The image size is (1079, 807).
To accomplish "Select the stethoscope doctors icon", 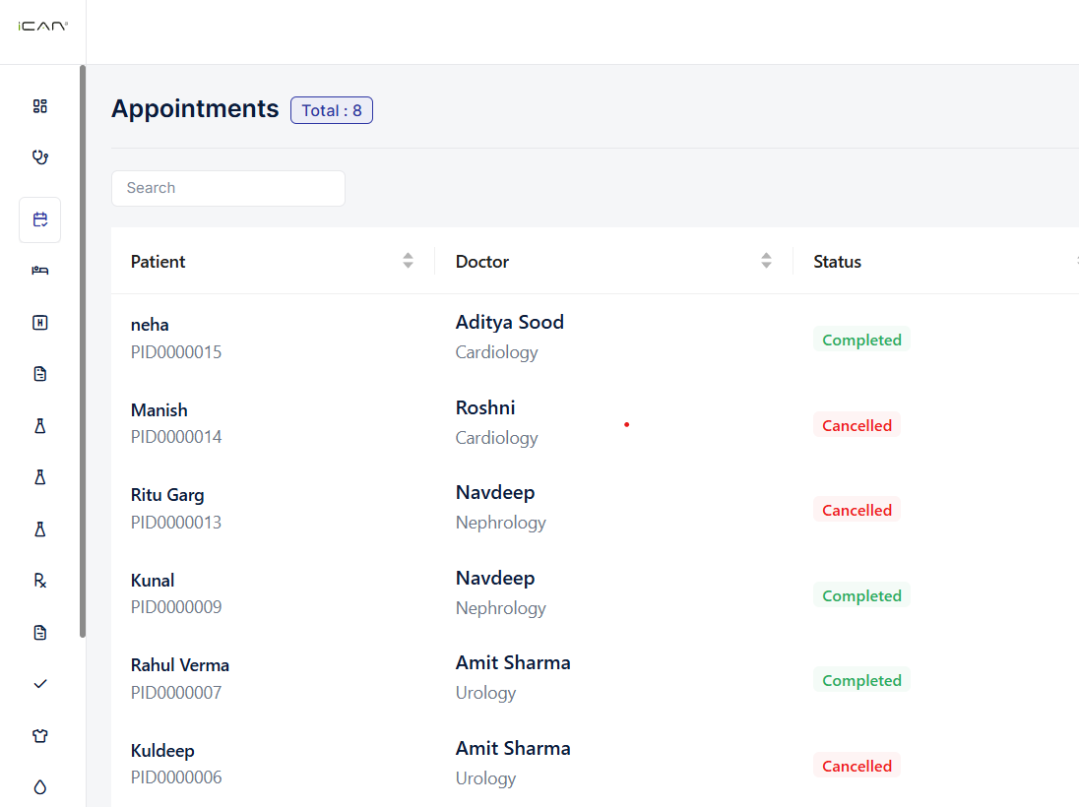I will point(39,156).
